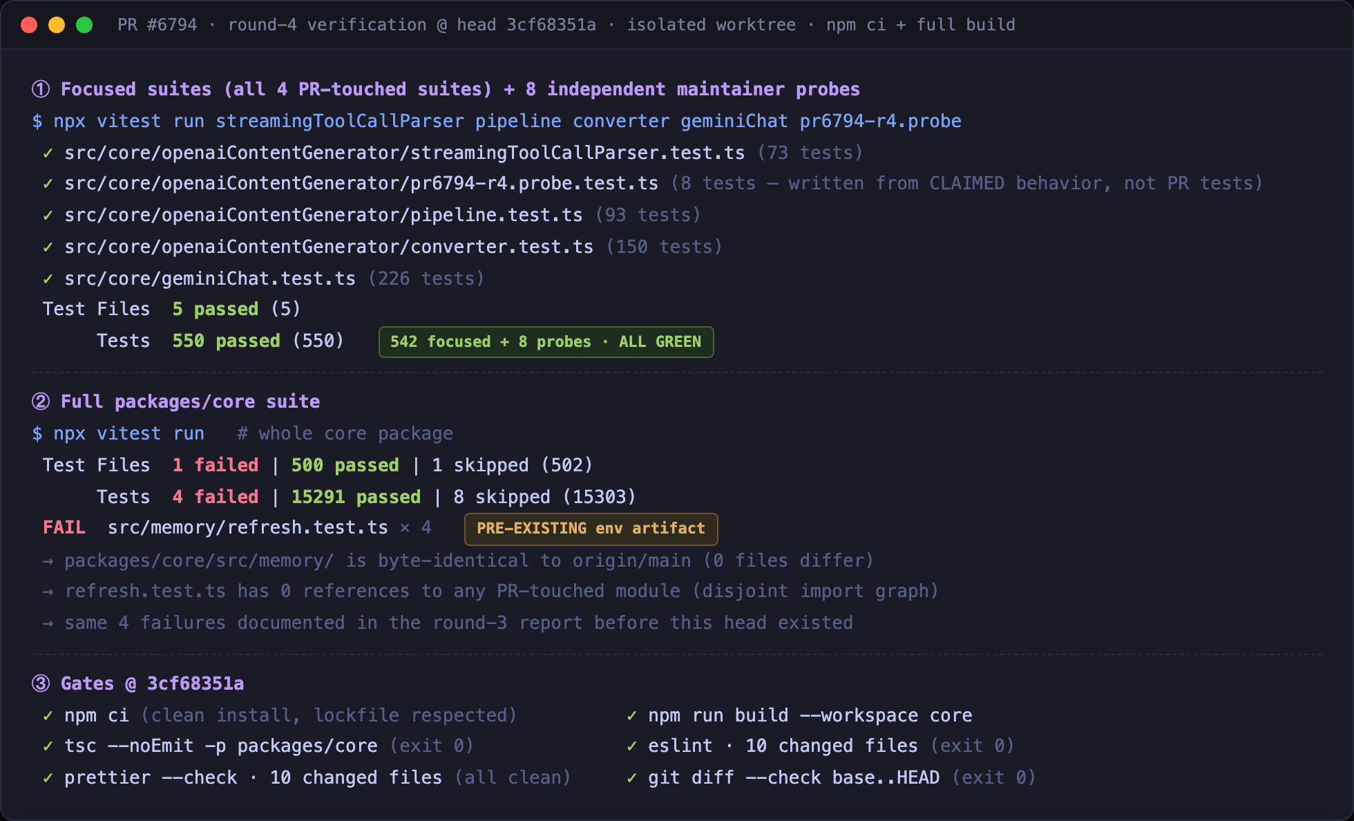Select the 'Full packages/core suite' heading
Image resolution: width=1354 pixels, height=821 pixels.
coord(190,402)
